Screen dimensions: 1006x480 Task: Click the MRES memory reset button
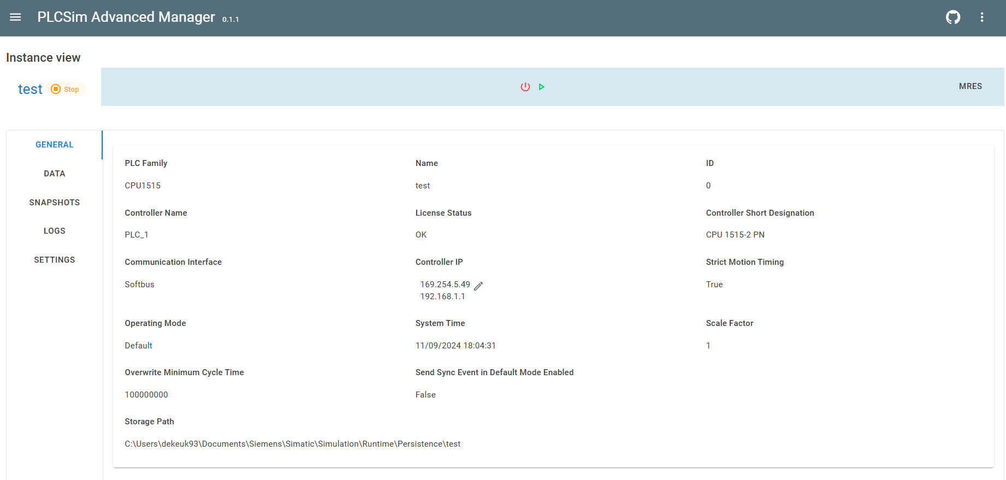pos(971,86)
